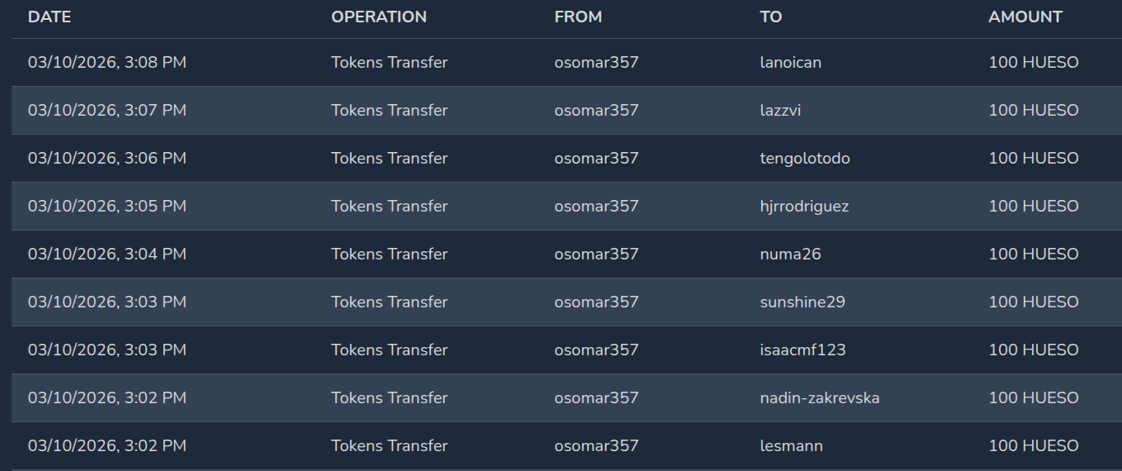
Task: Open isaacmf123 recipient link
Action: pyautogui.click(x=802, y=350)
